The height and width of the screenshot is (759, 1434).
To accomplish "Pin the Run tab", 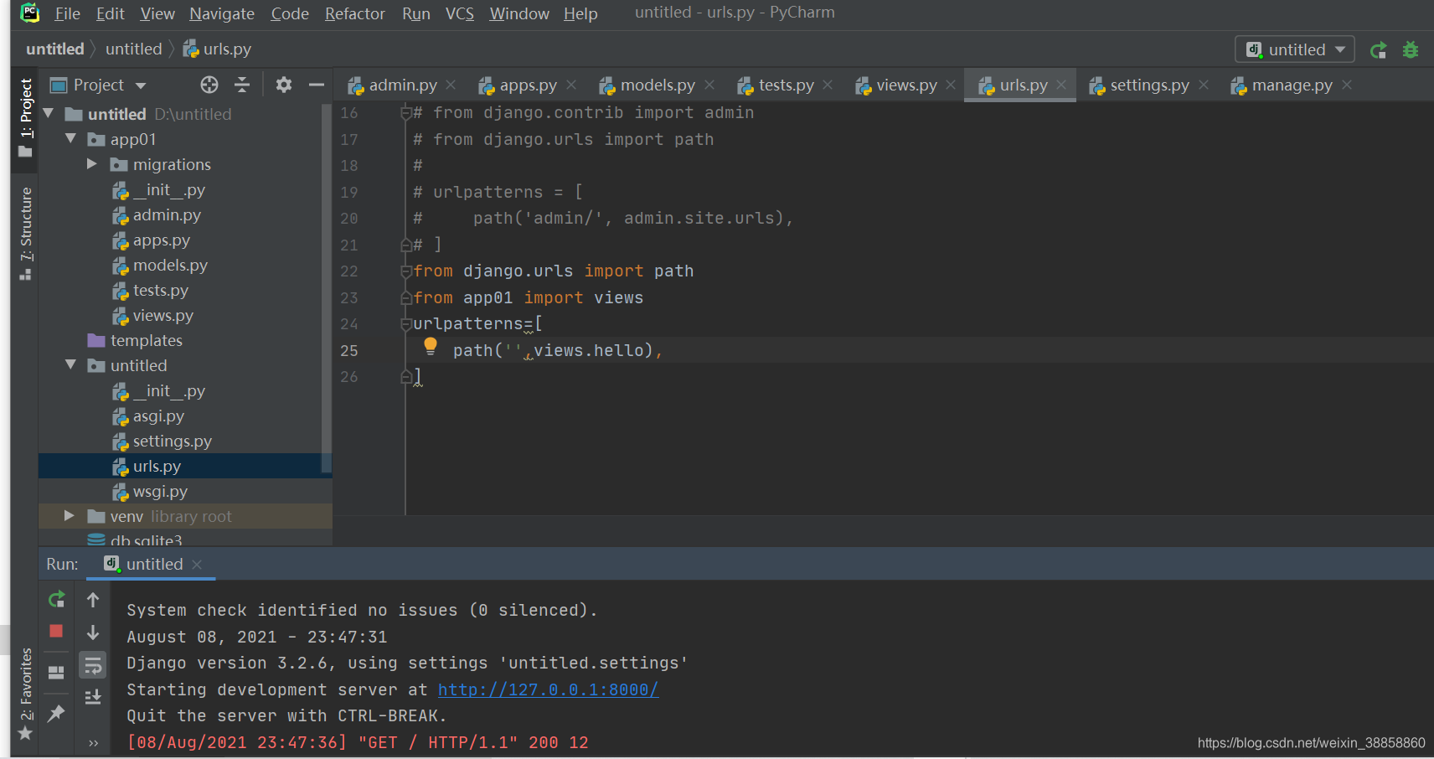I will point(56,713).
